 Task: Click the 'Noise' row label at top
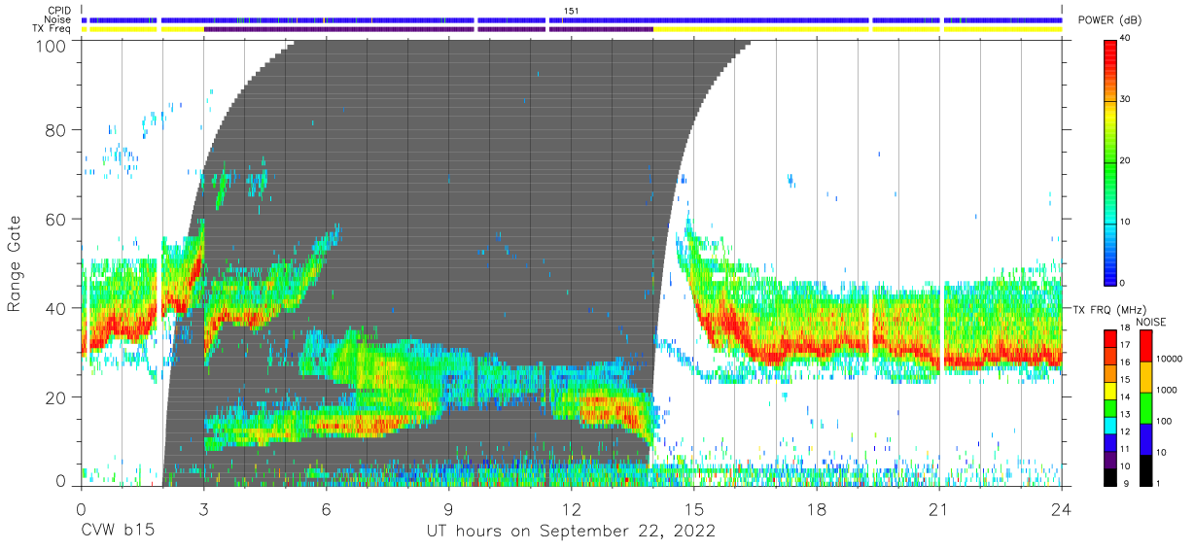(x=56, y=19)
